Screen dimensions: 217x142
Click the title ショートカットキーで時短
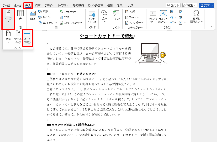[x=107, y=36]
